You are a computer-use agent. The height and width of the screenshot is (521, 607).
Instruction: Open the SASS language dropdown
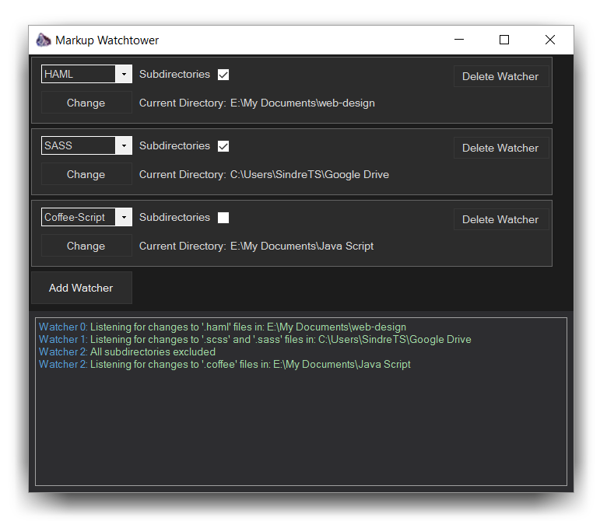point(124,145)
